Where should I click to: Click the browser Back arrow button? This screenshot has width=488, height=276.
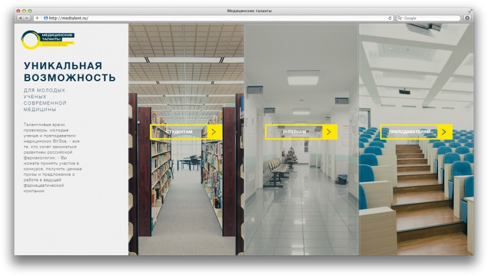coord(19,18)
